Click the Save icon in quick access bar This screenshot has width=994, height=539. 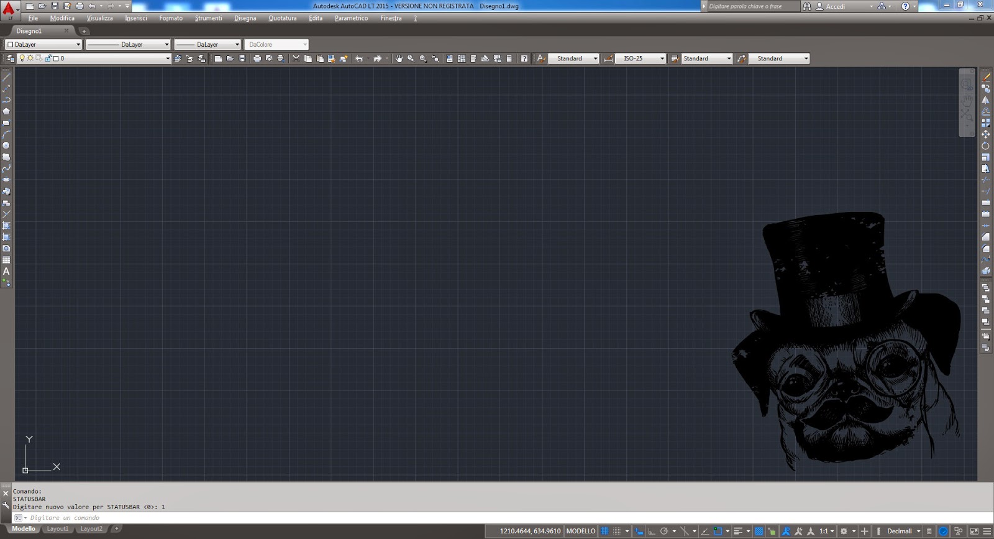pos(55,6)
